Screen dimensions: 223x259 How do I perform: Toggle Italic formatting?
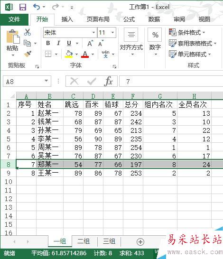58,43
